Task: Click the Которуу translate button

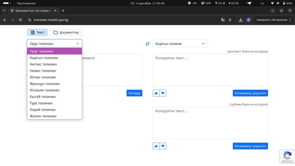Action: [134, 93]
